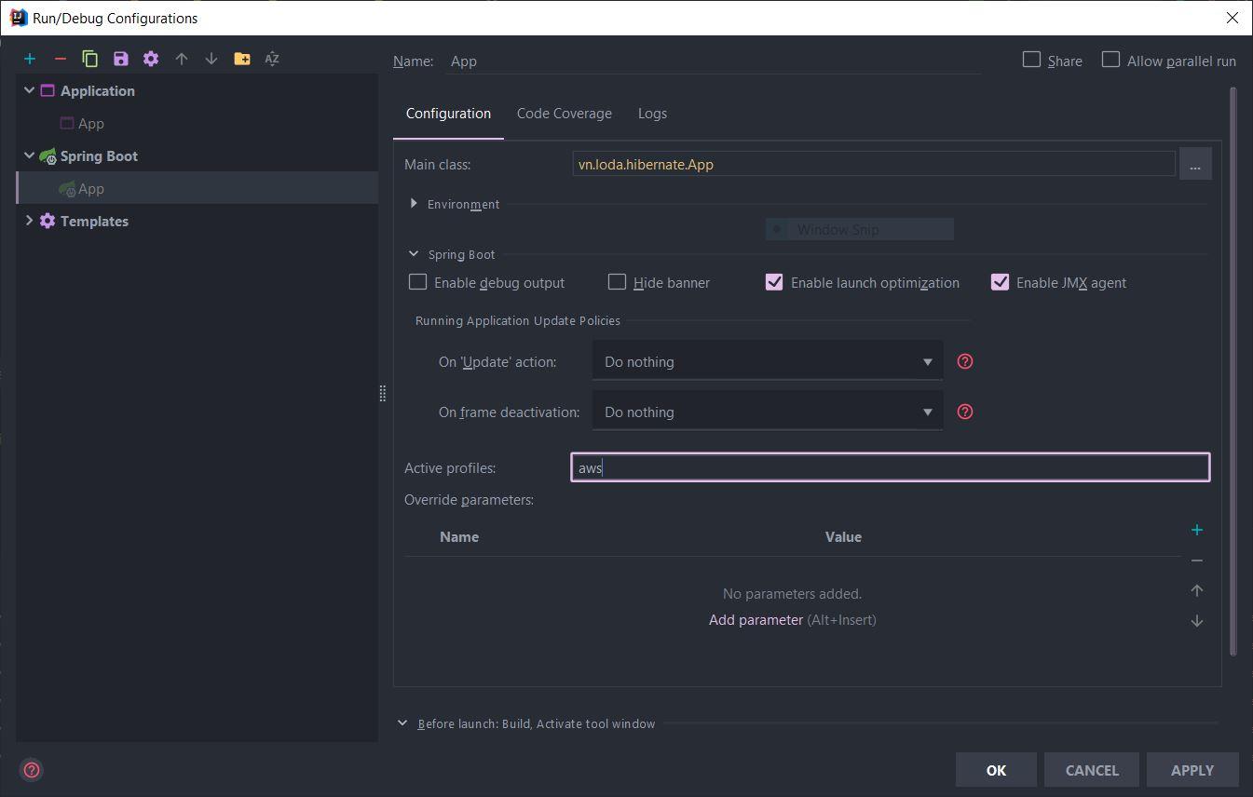Click the Save Configuration disk icon
The width and height of the screenshot is (1253, 797).
[121, 59]
